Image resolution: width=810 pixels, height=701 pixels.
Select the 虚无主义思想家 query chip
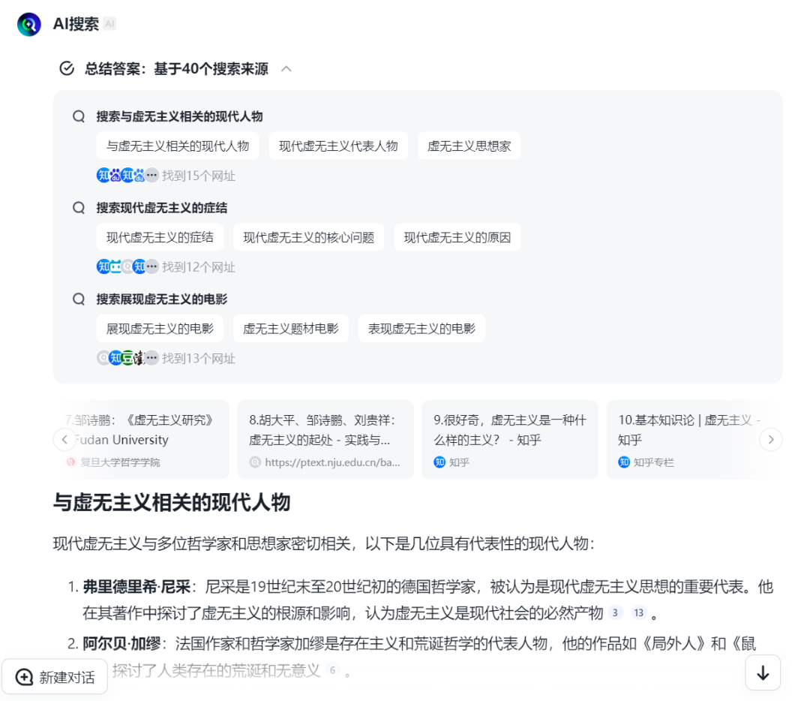click(469, 146)
